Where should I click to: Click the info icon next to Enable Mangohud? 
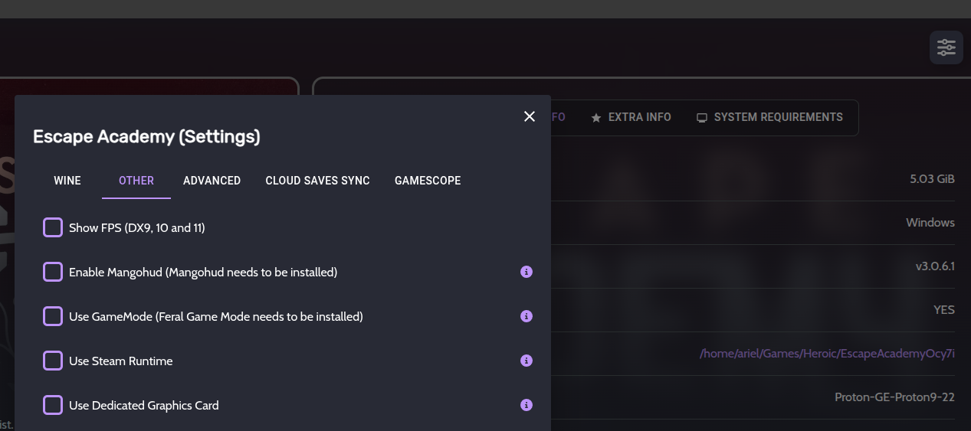click(527, 272)
